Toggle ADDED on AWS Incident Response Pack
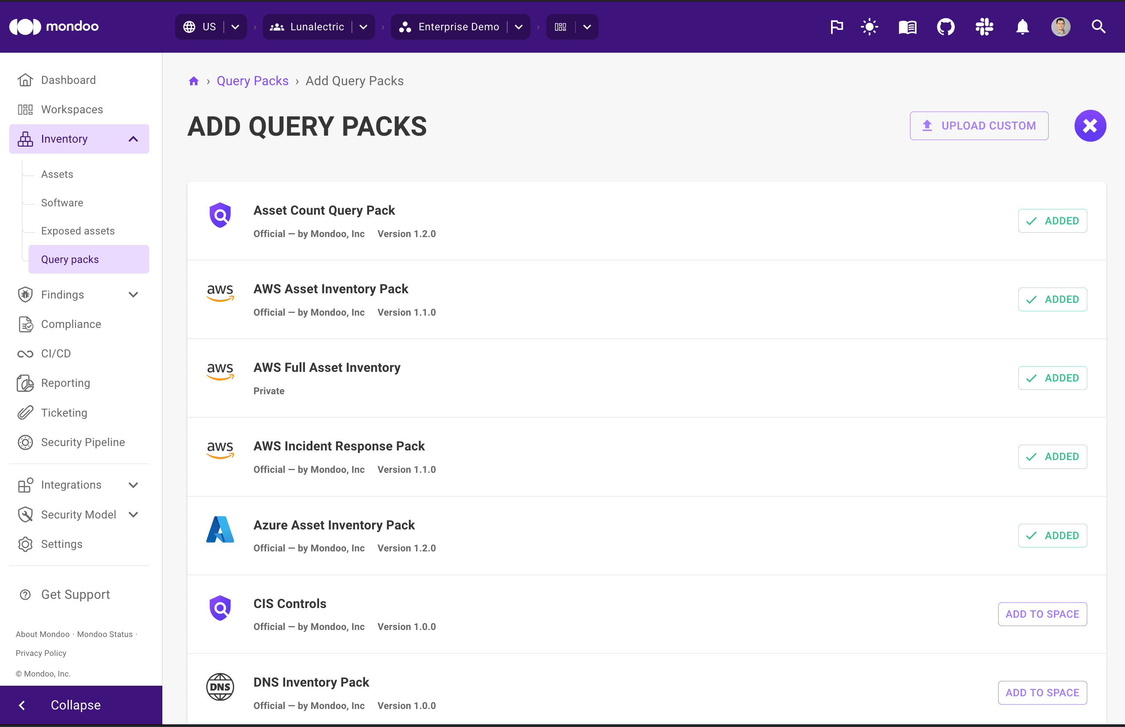Screen dimensions: 1125x727 point(1052,457)
